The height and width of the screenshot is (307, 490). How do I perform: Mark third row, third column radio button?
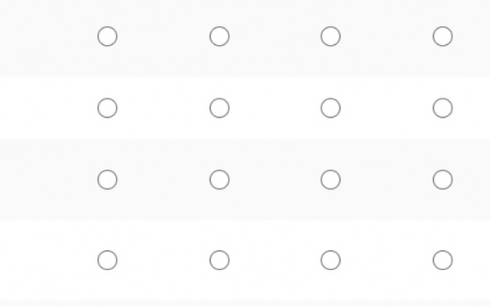pos(330,180)
